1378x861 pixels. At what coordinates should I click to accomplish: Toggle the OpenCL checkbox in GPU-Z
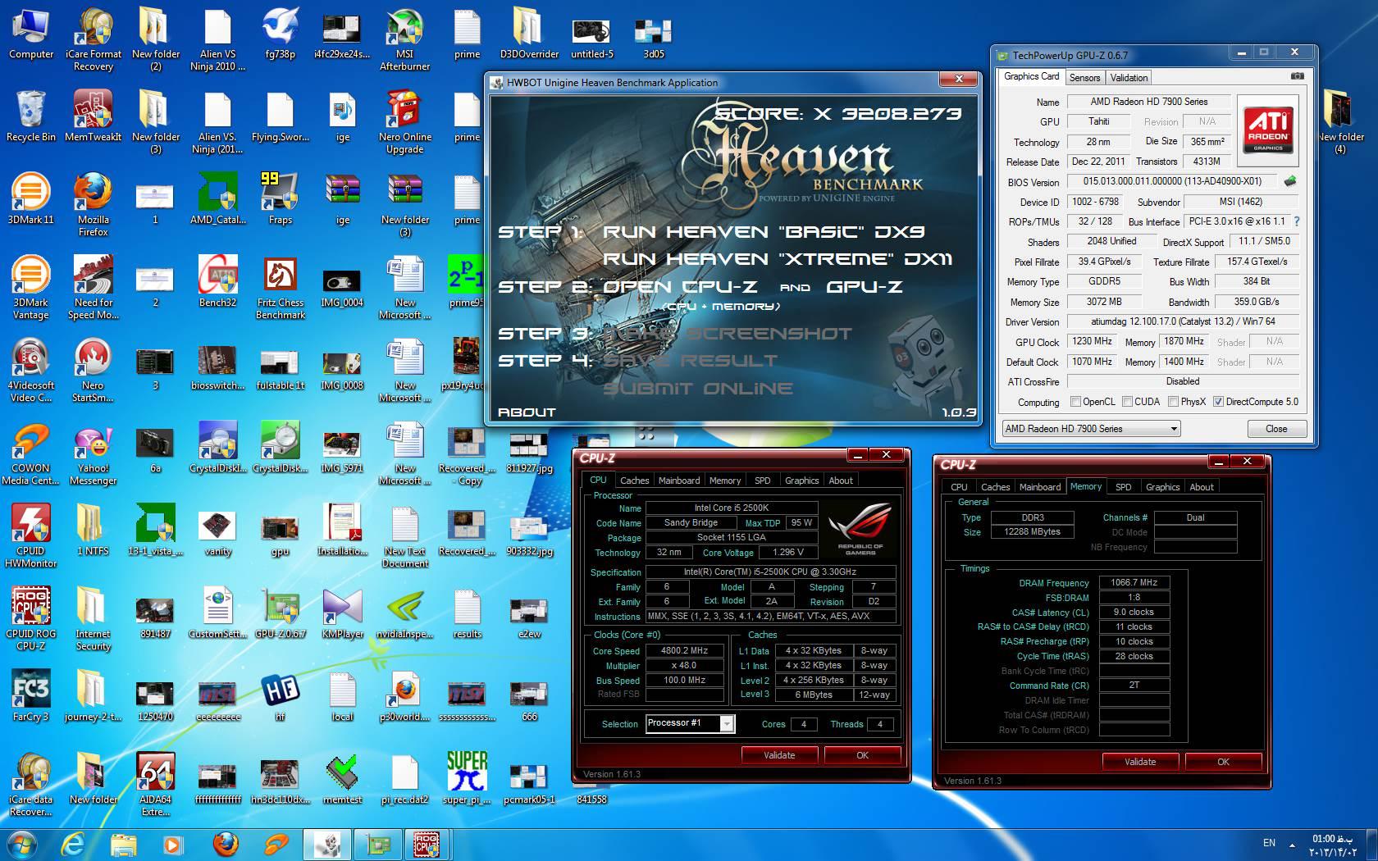[1075, 402]
